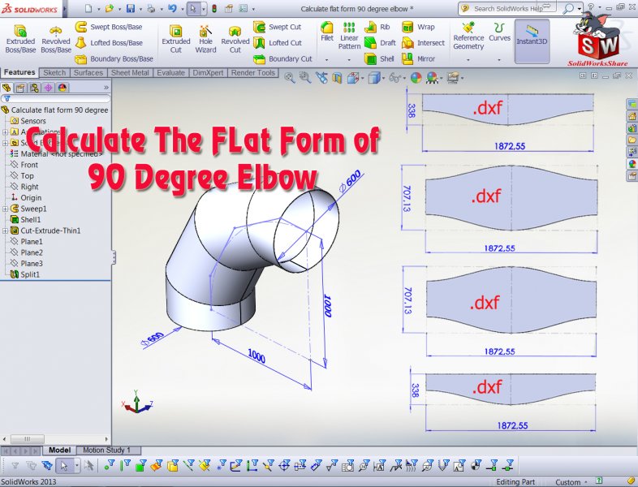The height and width of the screenshot is (487, 638).
Task: Click the feature tree filter field
Action: tap(56, 98)
